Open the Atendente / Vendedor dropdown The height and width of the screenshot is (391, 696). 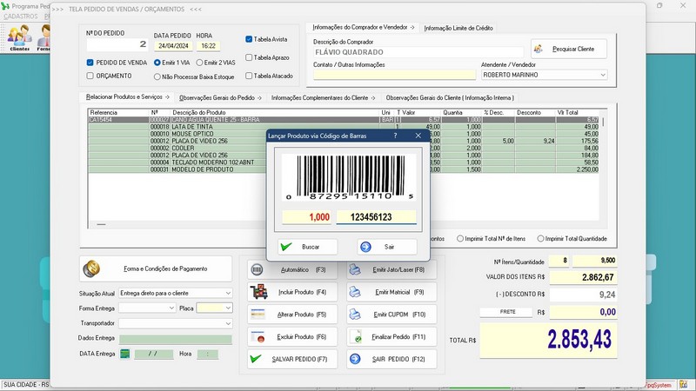click(x=603, y=75)
